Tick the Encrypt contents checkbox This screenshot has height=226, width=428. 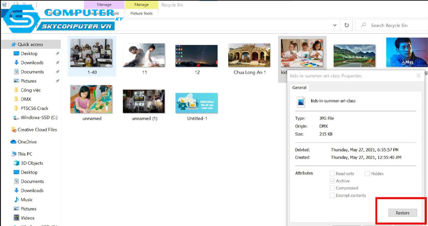coord(332,195)
